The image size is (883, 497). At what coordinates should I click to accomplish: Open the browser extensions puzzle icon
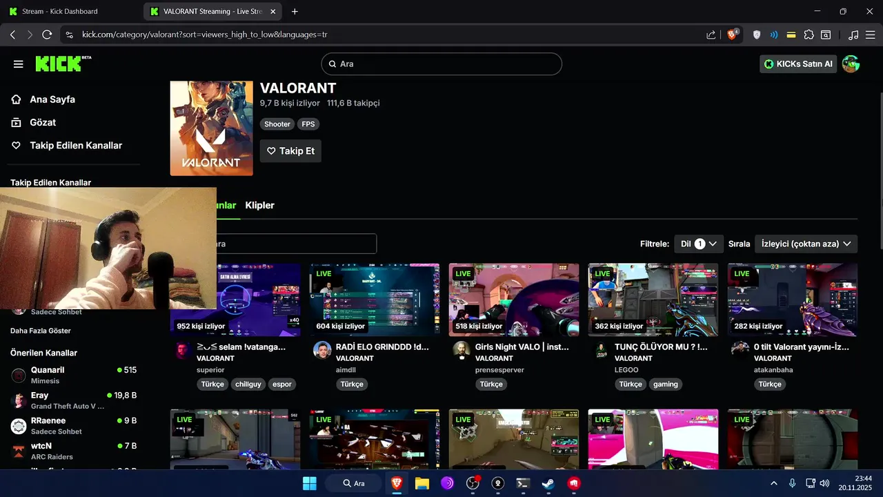tap(809, 35)
